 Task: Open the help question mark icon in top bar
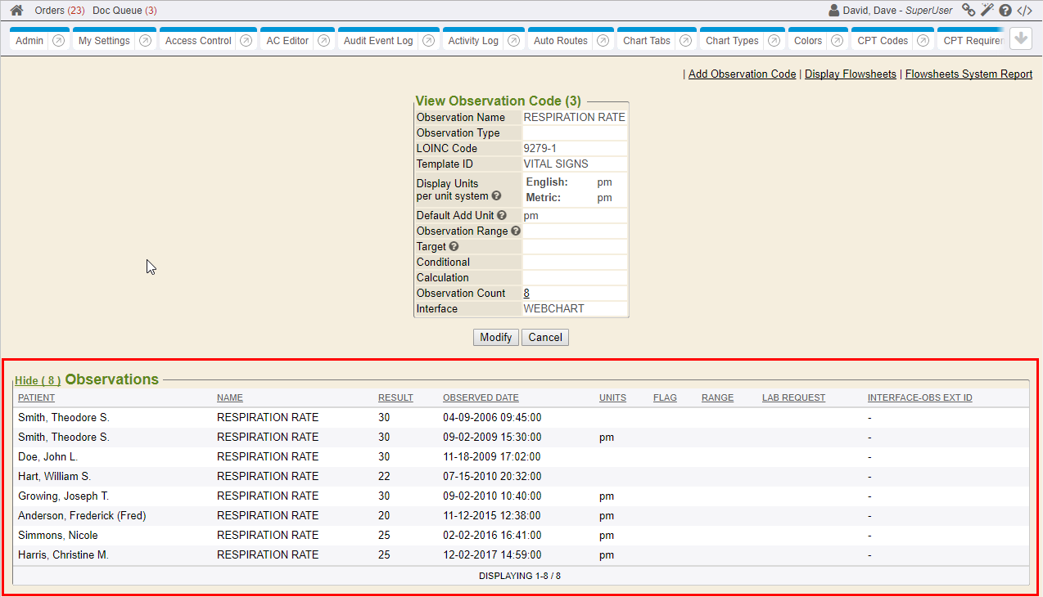coord(1005,11)
